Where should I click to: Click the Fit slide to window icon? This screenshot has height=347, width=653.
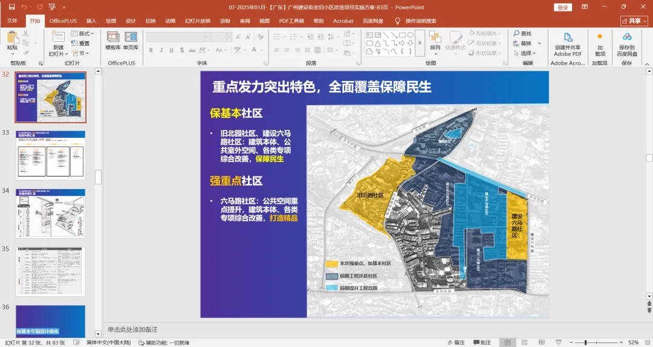point(647,342)
